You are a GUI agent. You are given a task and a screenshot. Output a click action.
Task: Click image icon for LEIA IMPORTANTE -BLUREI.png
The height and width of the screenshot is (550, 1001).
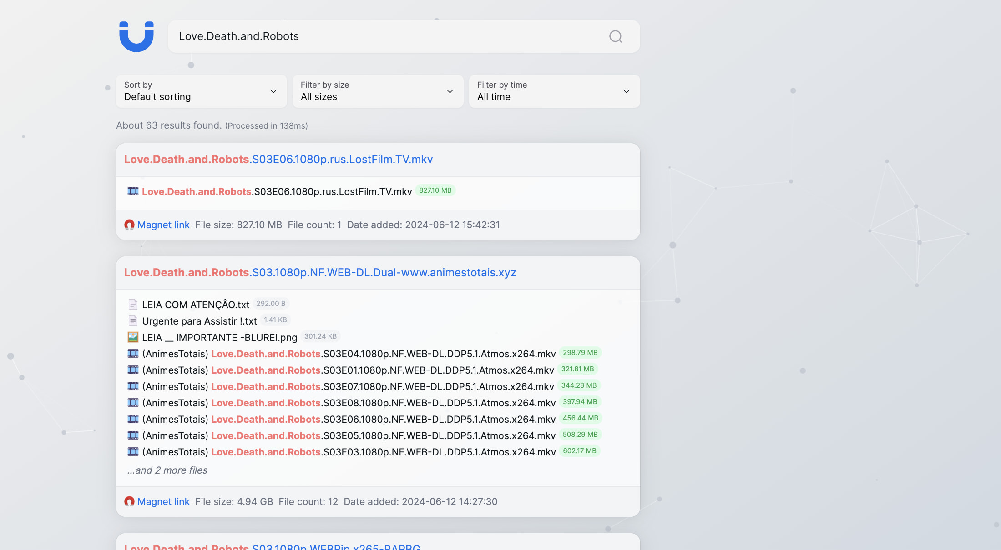click(133, 337)
